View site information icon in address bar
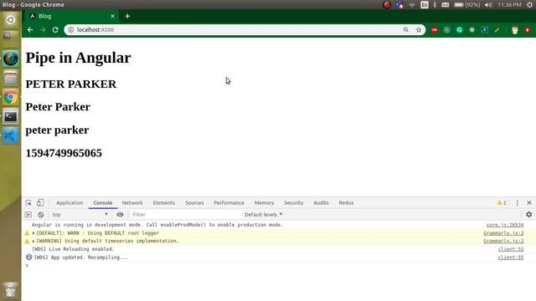 (70, 30)
